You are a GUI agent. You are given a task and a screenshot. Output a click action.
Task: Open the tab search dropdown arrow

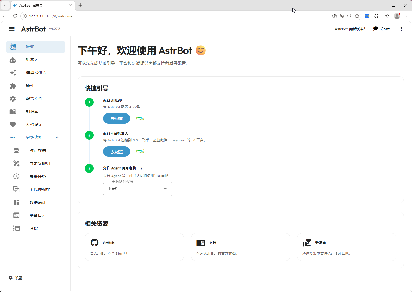click(5, 5)
